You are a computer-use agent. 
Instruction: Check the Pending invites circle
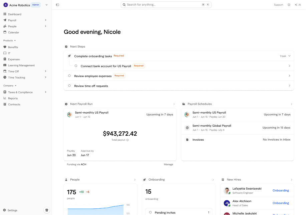click(x=150, y=212)
